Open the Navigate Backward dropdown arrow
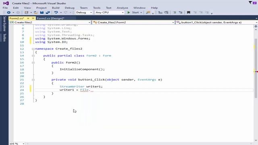The width and height of the screenshot is (258, 145). [x=13, y=12]
